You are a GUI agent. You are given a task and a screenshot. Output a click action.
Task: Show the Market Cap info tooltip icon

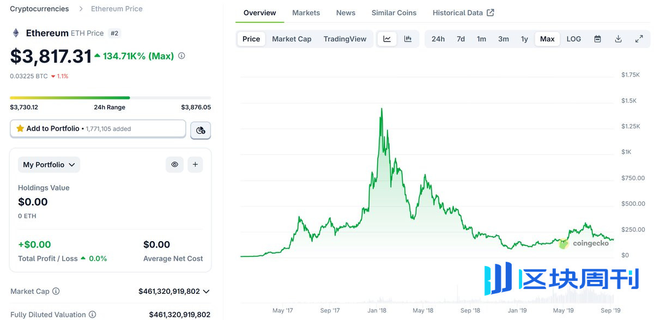point(56,291)
